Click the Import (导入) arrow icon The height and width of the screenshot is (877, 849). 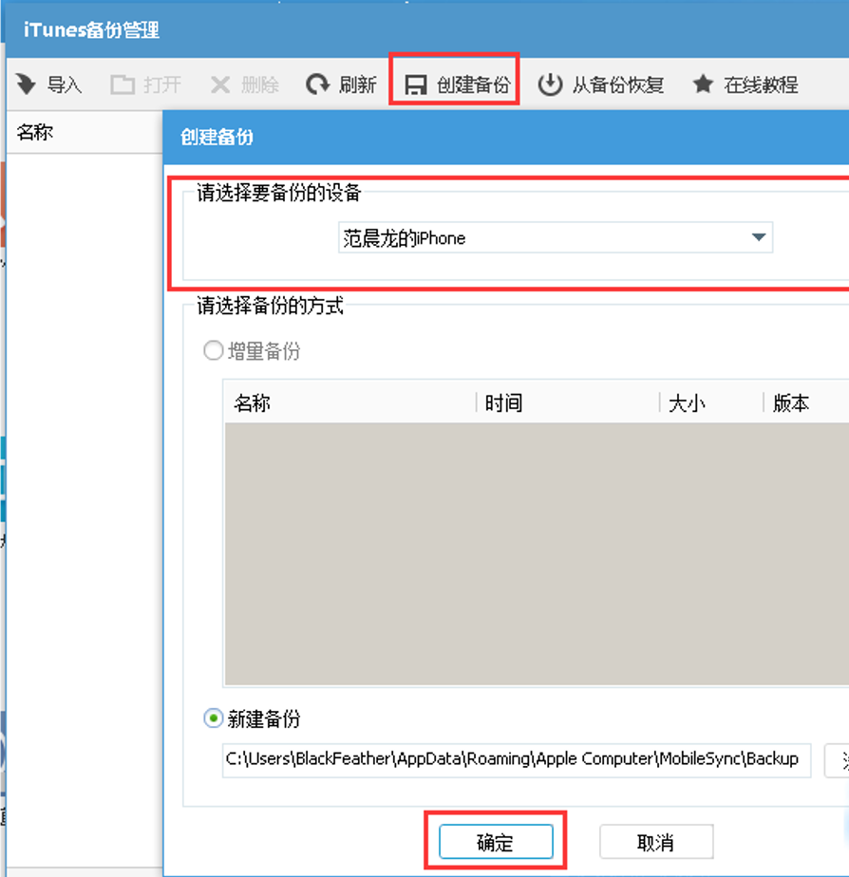[x=26, y=84]
